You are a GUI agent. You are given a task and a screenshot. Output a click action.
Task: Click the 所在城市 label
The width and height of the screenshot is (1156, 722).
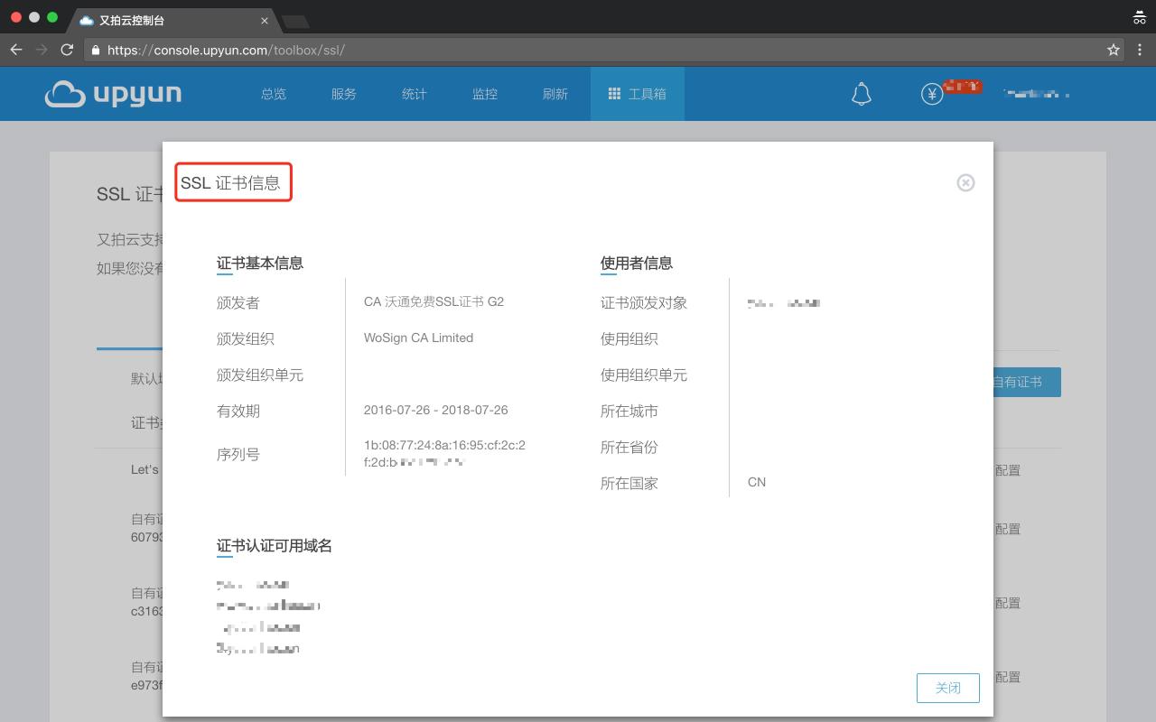(x=629, y=411)
